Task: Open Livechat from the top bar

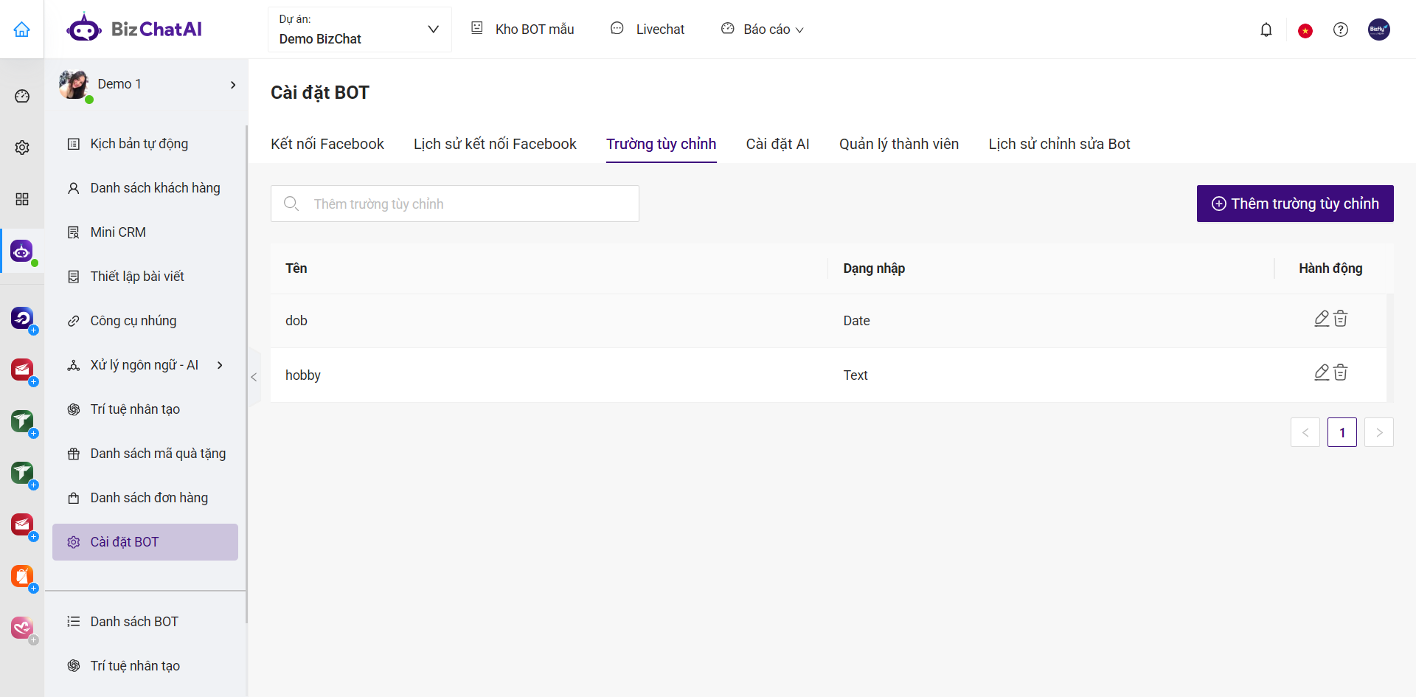Action: click(x=648, y=30)
